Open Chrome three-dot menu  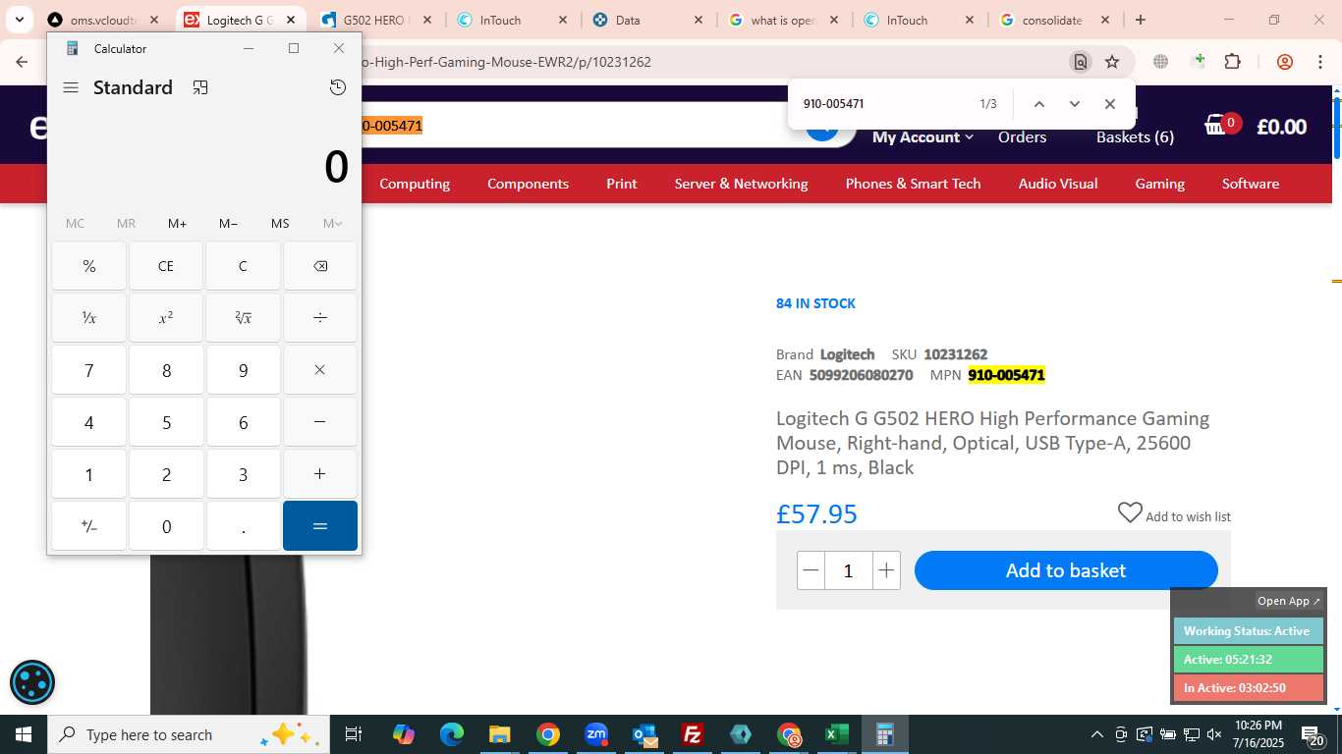coord(1320,62)
